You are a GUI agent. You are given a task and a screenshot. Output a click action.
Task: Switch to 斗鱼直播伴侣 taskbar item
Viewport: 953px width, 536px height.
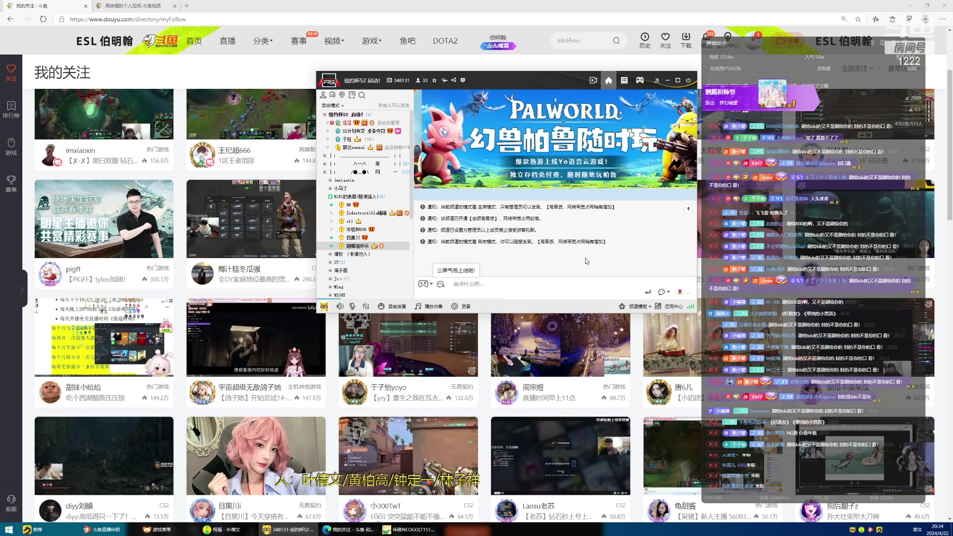click(101, 530)
